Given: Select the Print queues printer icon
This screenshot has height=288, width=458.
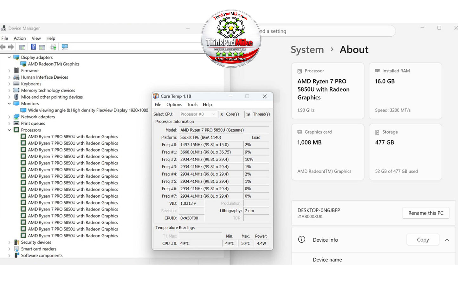Looking at the screenshot, I should (x=16, y=123).
